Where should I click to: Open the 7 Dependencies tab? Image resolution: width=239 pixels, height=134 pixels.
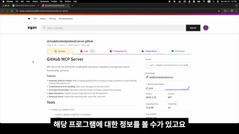point(118,51)
